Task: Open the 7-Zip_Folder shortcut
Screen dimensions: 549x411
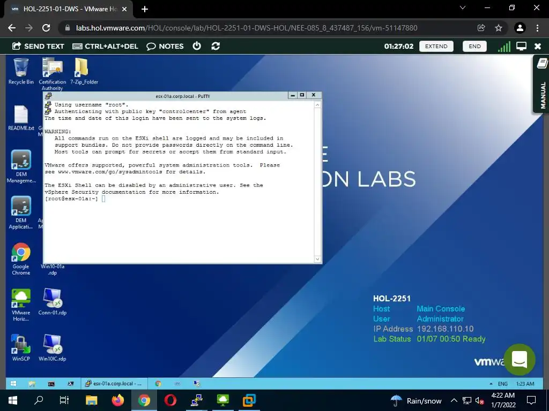Action: (84, 71)
